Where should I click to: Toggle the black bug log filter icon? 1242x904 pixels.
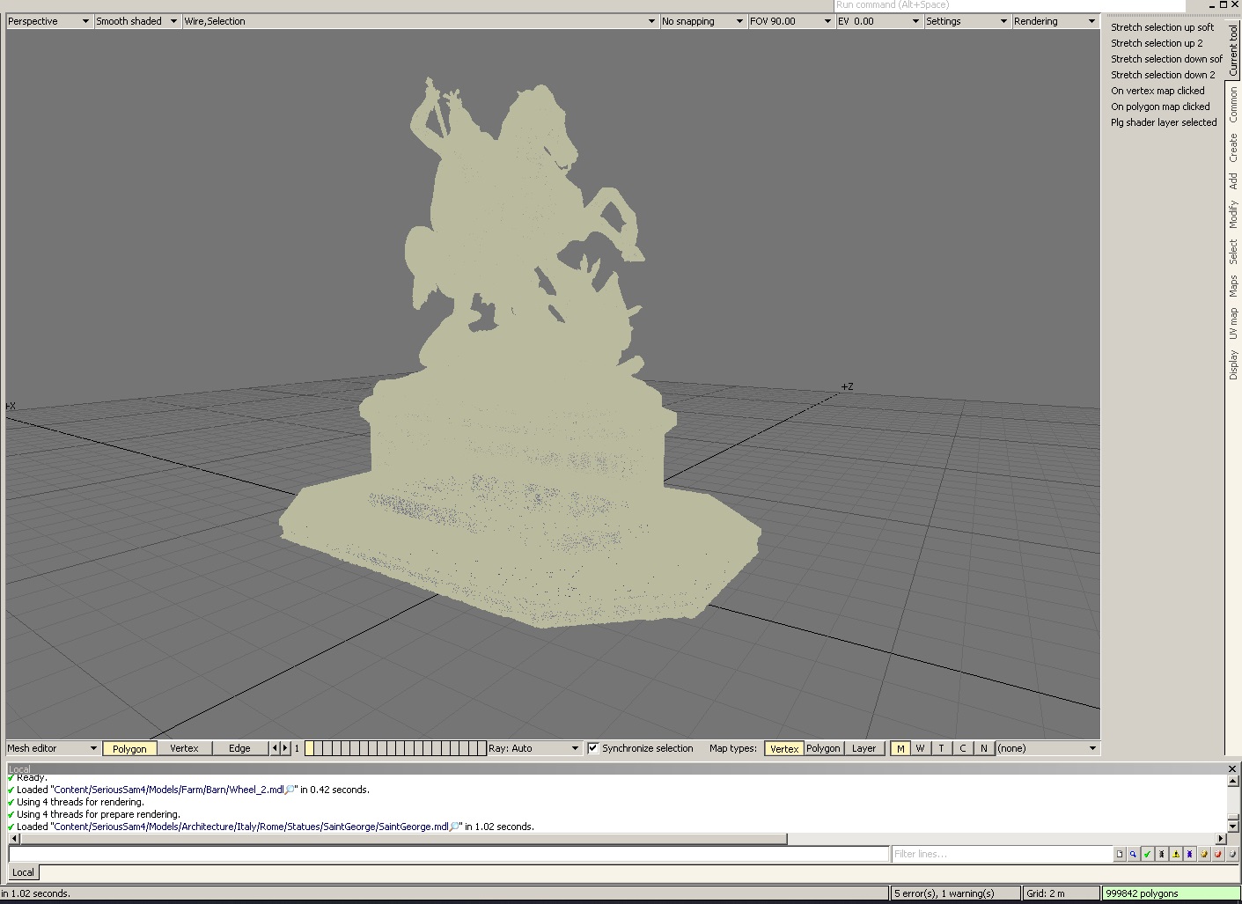pyautogui.click(x=1162, y=854)
